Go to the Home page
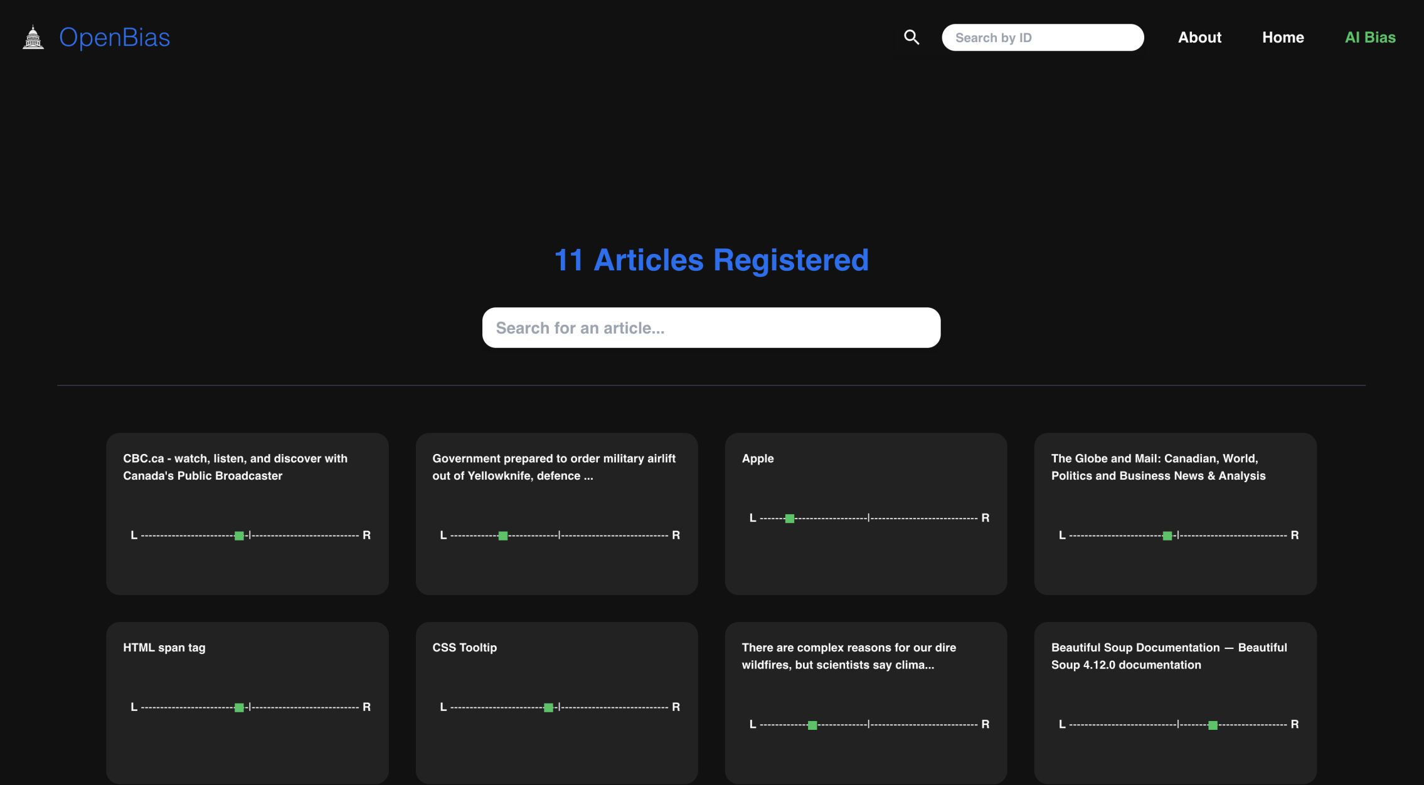 click(1283, 38)
